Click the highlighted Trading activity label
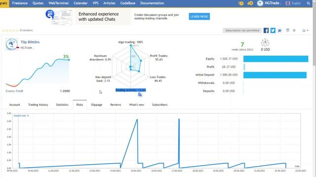 point(130,90)
